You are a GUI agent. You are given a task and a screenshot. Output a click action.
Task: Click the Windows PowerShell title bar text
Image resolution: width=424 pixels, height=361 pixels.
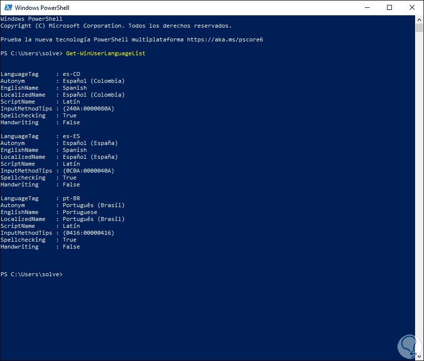point(42,7)
